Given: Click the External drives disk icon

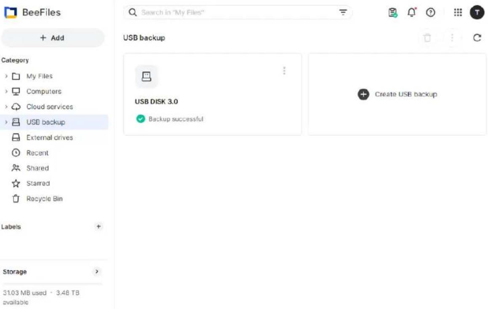Looking at the screenshot, I should tap(16, 137).
